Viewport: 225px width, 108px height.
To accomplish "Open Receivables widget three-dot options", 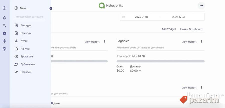I will 104,42.
